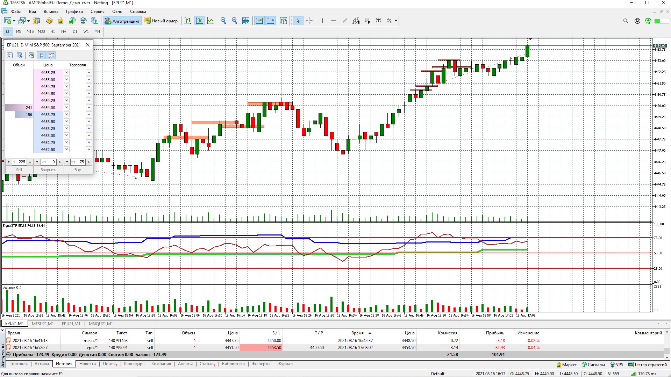This screenshot has height=377, width=671.
Task: Switch chart to line chart mode
Action: [x=210, y=21]
